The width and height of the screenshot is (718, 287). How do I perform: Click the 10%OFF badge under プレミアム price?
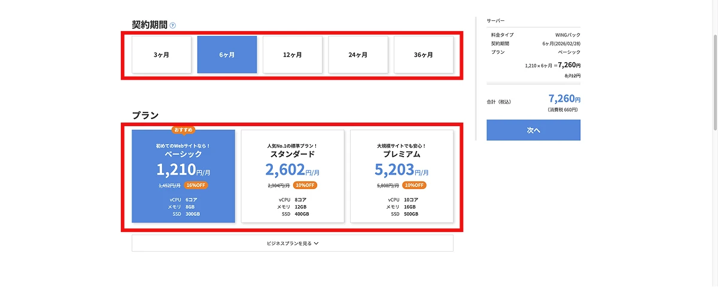pyautogui.click(x=414, y=185)
